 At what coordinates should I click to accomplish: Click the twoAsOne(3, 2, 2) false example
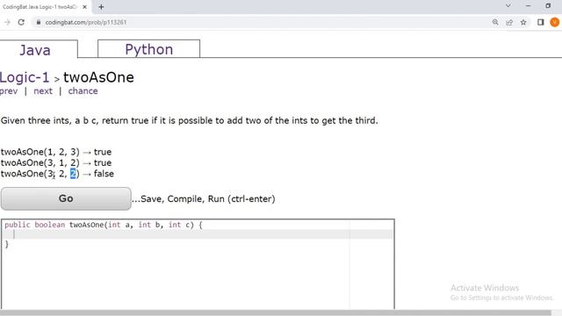coord(57,174)
